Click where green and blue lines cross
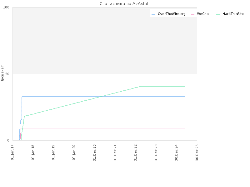The width and height of the screenshot is (250, 187). click(101, 97)
